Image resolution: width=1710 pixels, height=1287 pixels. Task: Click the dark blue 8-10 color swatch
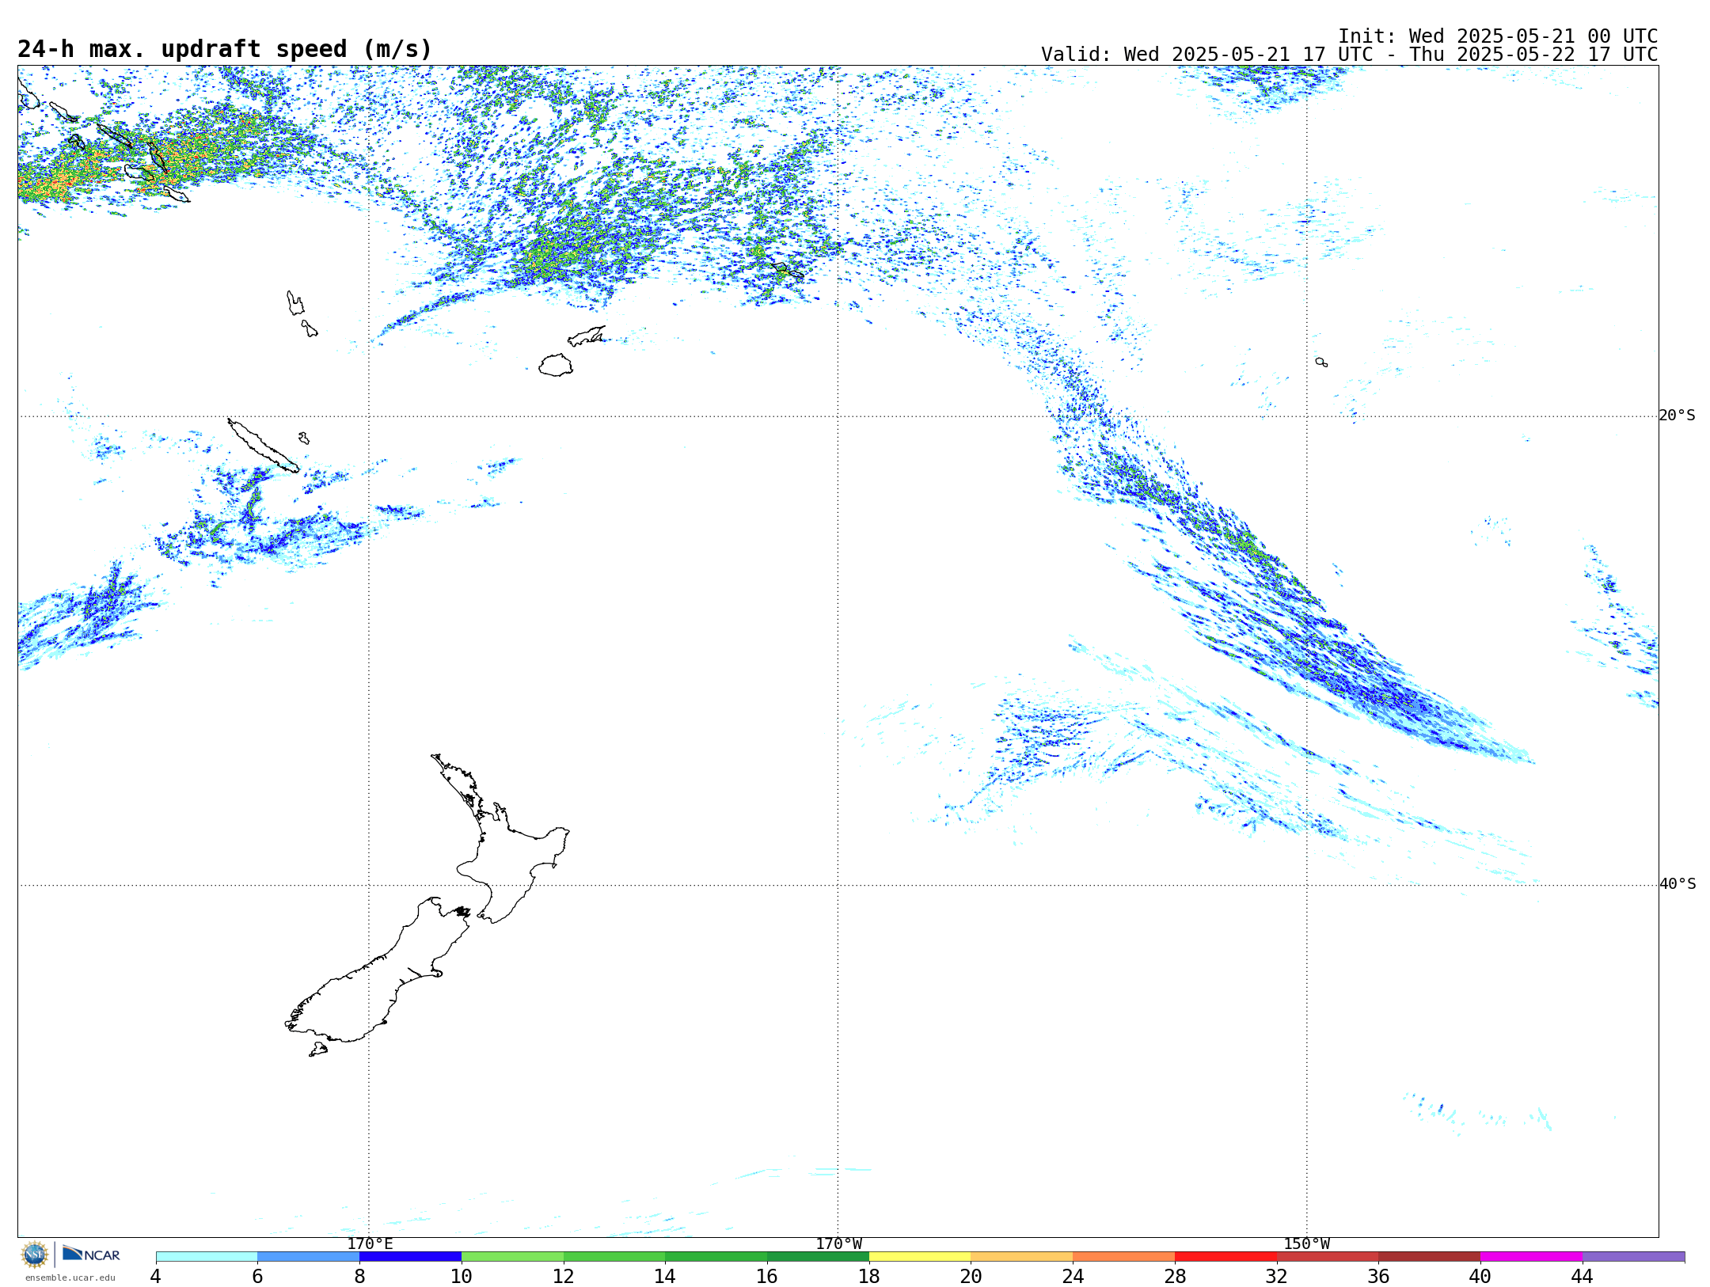point(410,1256)
